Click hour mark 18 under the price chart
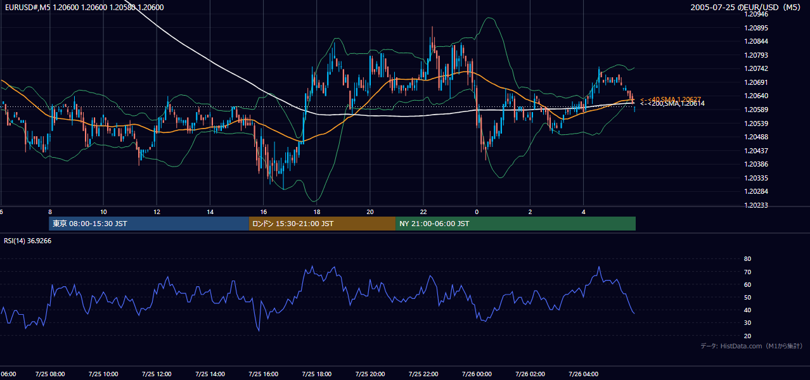 (317, 212)
